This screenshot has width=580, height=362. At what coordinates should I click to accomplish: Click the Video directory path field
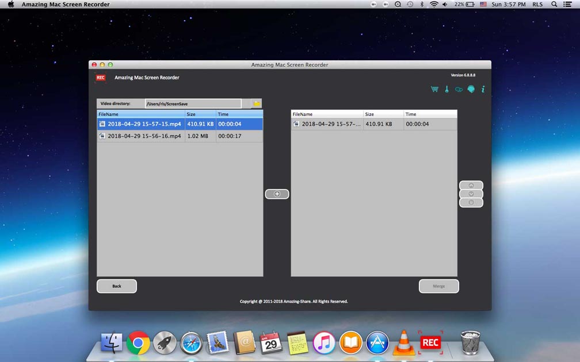(x=193, y=103)
